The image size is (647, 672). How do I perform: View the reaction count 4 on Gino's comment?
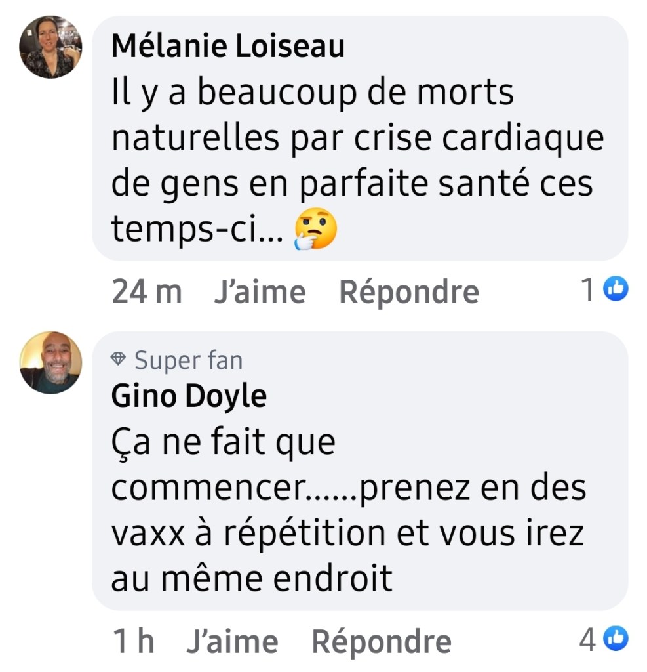click(587, 639)
